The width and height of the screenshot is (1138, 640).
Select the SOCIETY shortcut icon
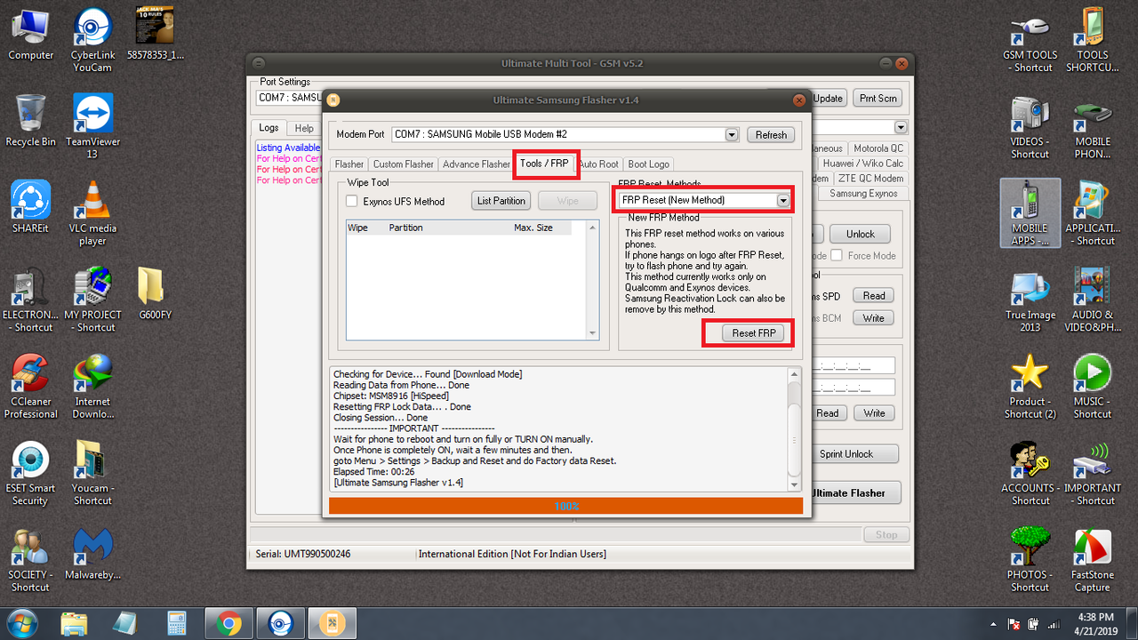tap(31, 560)
